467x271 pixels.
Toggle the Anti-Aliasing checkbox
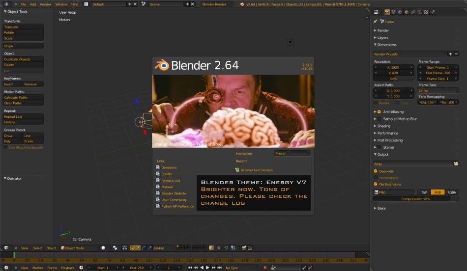click(x=379, y=111)
